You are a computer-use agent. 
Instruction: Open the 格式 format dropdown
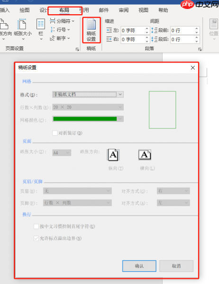[88, 94]
